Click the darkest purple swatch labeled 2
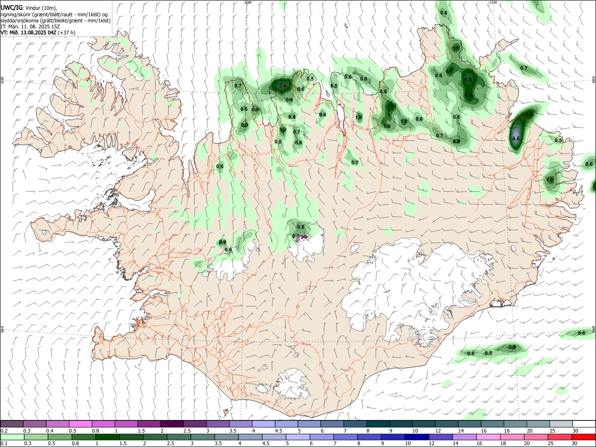This screenshot has height=447, width=596. [x=171, y=424]
